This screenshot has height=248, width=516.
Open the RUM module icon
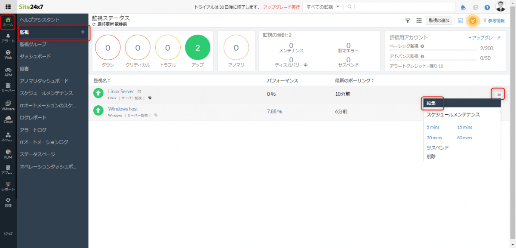[x=8, y=154]
